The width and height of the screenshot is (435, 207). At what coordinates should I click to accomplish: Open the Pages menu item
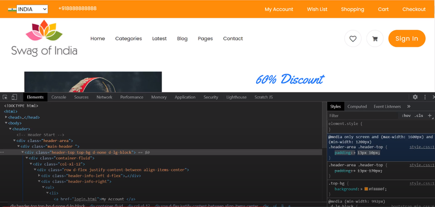(x=206, y=38)
